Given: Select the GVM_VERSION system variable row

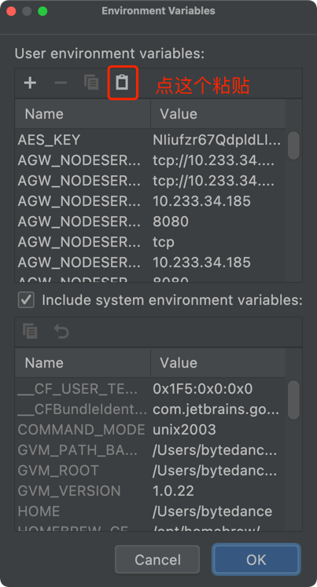Looking at the screenshot, I should (x=150, y=491).
